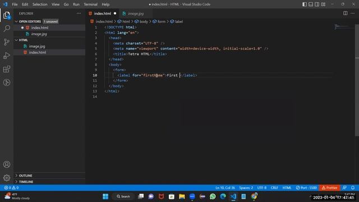Open the Accounts menu icon
The image size is (359, 202).
coord(7,164)
